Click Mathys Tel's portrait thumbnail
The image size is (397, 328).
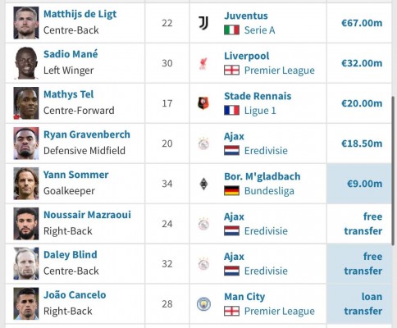click(x=26, y=103)
